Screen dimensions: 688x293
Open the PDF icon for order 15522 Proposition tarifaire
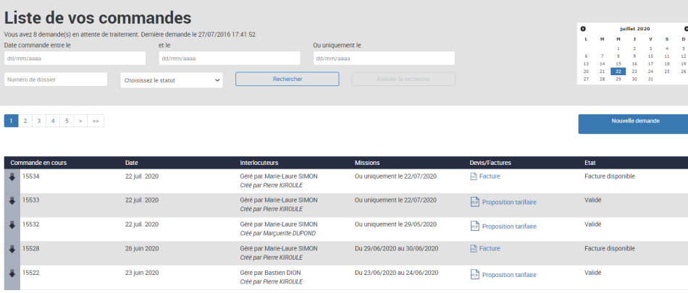coord(474,274)
